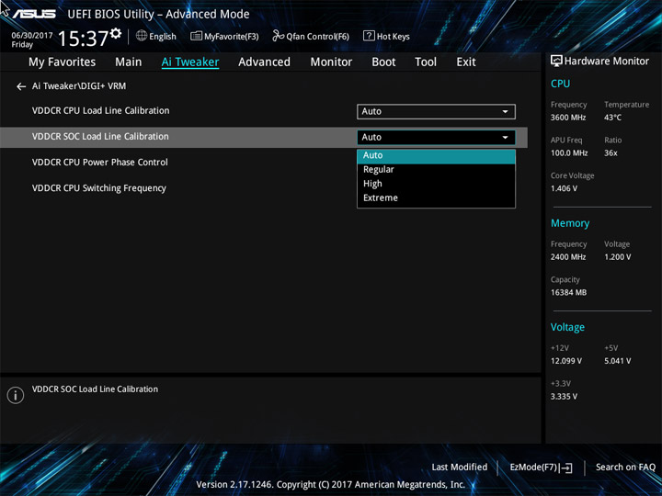The width and height of the screenshot is (662, 496).
Task: Choose Auto from the open dropdown list
Action: 436,155
